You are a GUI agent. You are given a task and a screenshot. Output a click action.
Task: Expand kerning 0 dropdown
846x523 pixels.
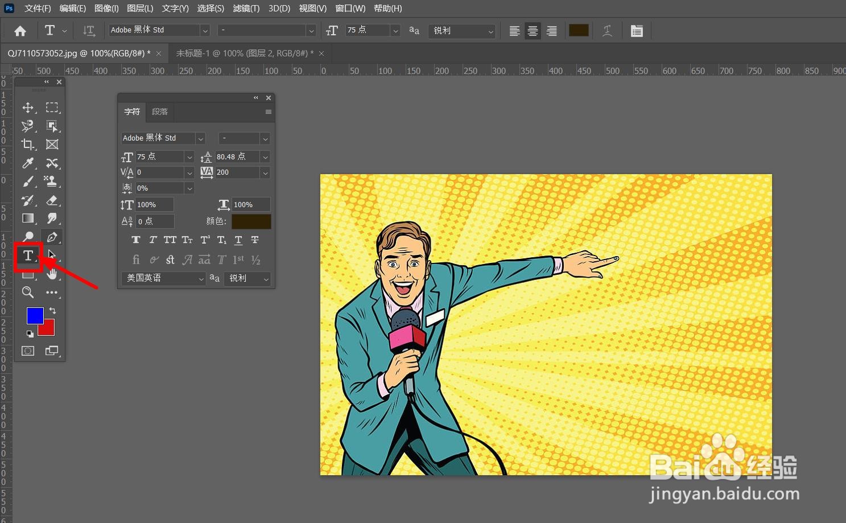(189, 172)
